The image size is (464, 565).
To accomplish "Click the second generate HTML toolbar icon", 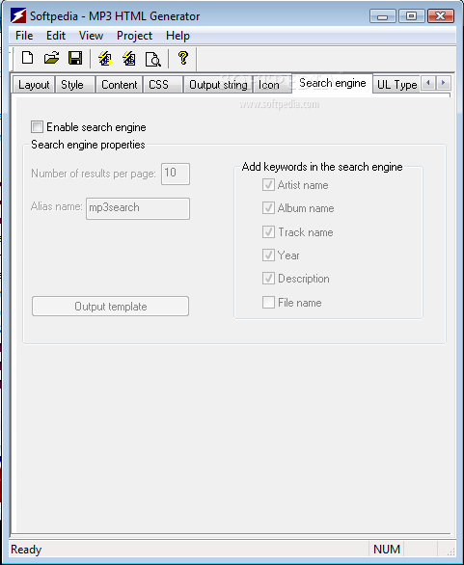I will pos(128,59).
